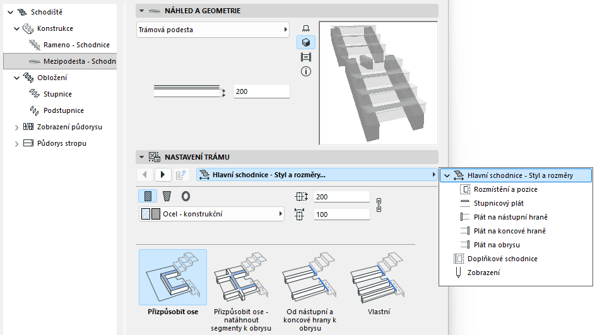Go to next settings page arrow
Screen dimensions: 595x335
(x=163, y=175)
